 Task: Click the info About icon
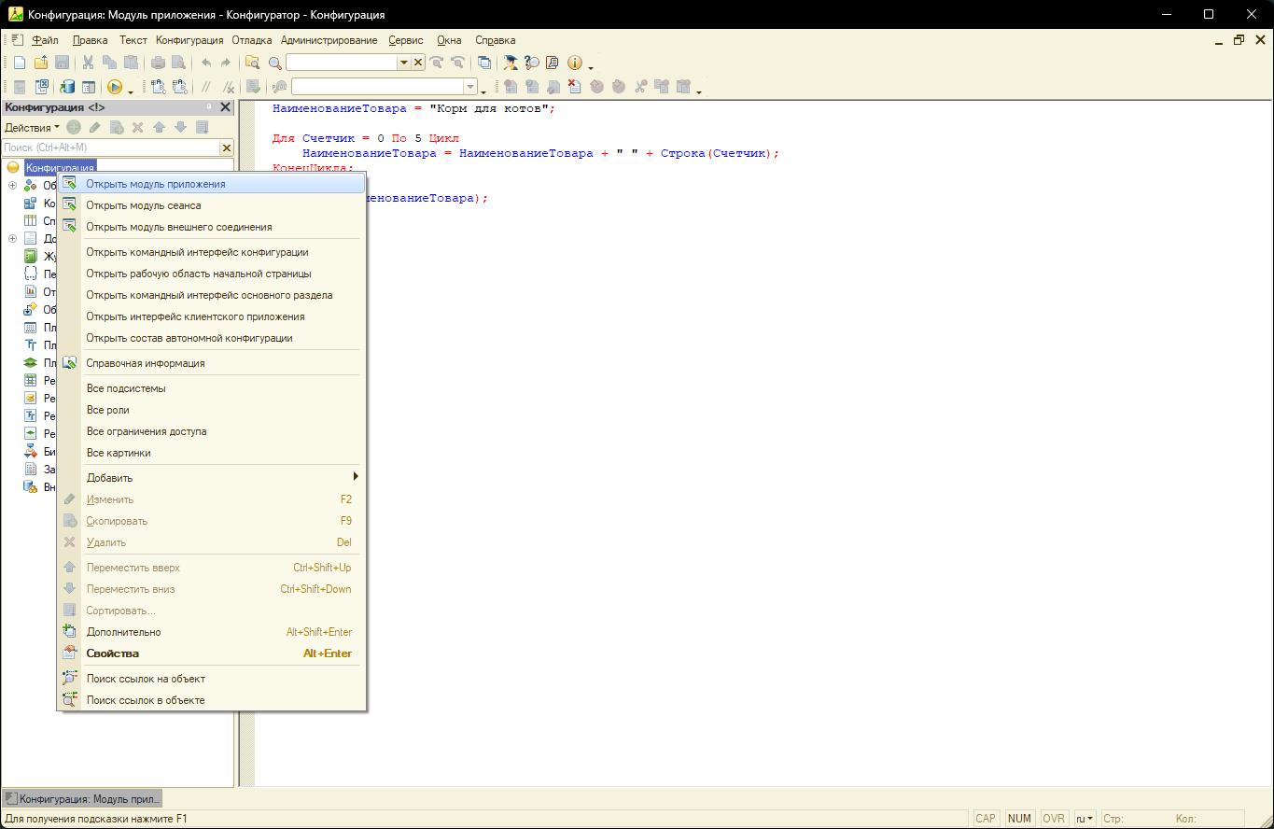[x=574, y=63]
